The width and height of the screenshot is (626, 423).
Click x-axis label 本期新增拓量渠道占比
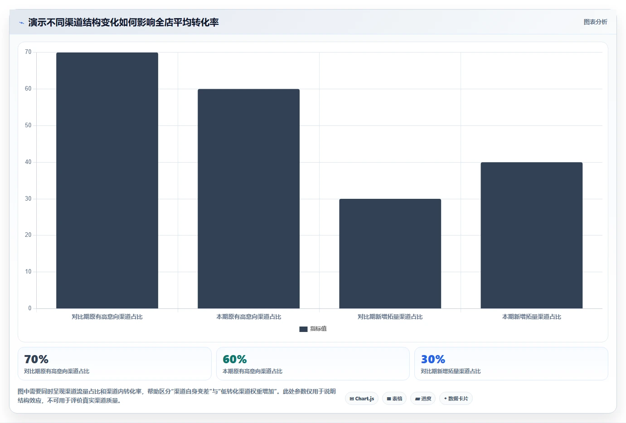click(531, 317)
